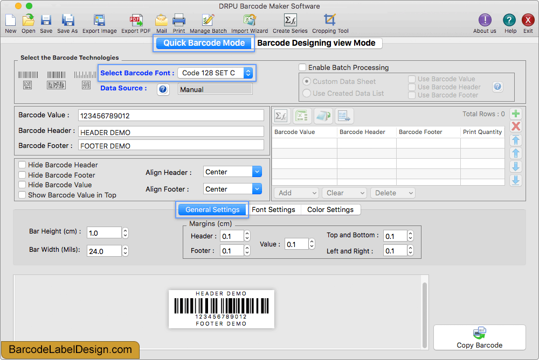Check Use Barcode Footer
Viewport: 539px width, 360px height.
tap(412, 95)
